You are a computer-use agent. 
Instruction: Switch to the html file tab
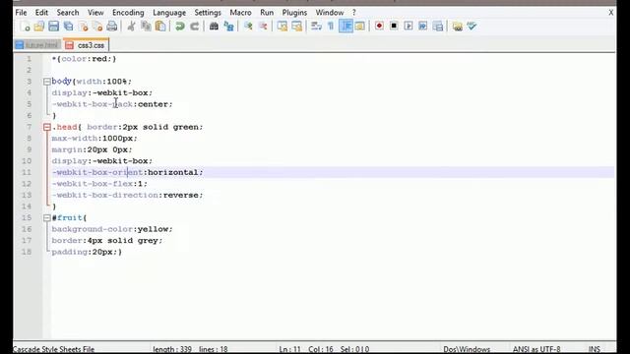click(37, 45)
